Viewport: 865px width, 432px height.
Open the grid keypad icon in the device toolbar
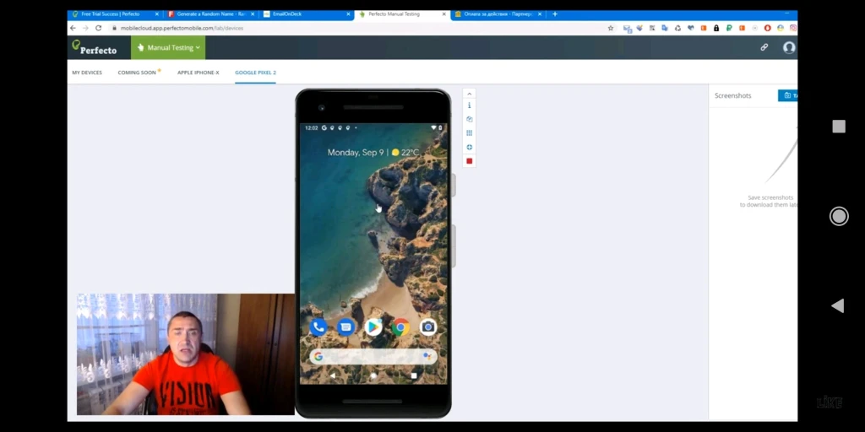[x=470, y=132]
